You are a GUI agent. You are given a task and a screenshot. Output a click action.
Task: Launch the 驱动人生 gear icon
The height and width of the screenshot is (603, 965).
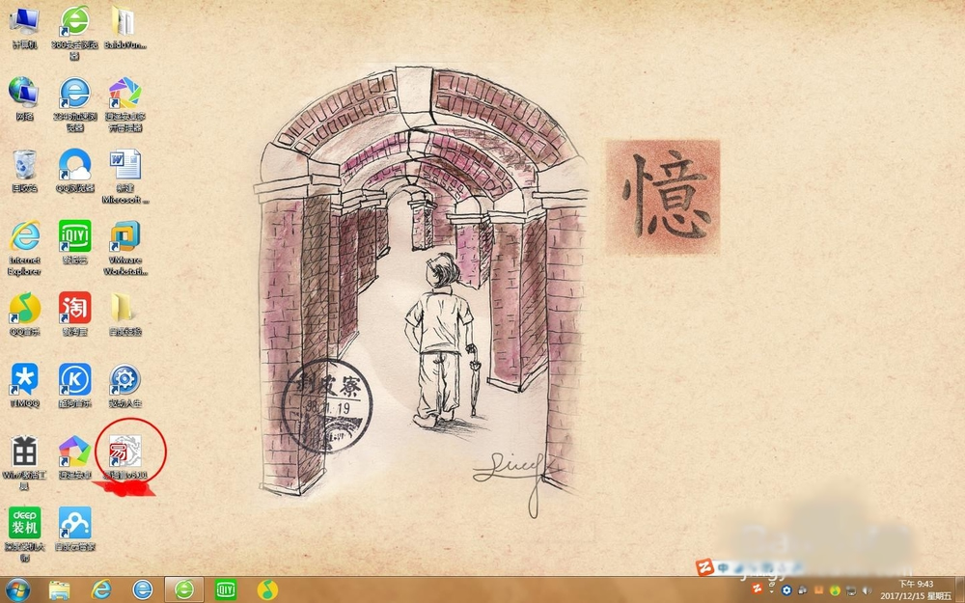[x=125, y=379]
